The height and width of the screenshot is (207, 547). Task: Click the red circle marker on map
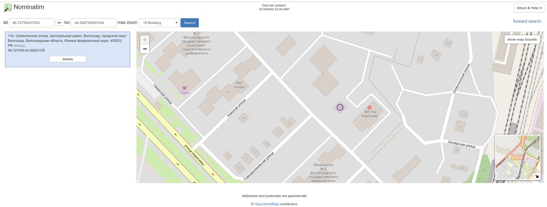[x=370, y=108]
